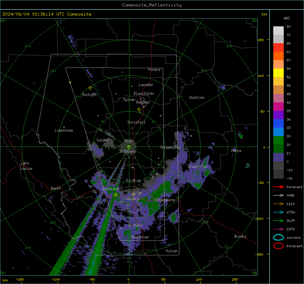Image resolution: width=304 pixels, height=284 pixels.
Task: Click the Vulcan city label
Action: pyautogui.click(x=172, y=251)
